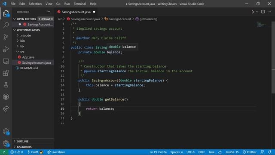Place cursor on line 19 return statement
This screenshot has width=275, height=155.
pos(100,108)
